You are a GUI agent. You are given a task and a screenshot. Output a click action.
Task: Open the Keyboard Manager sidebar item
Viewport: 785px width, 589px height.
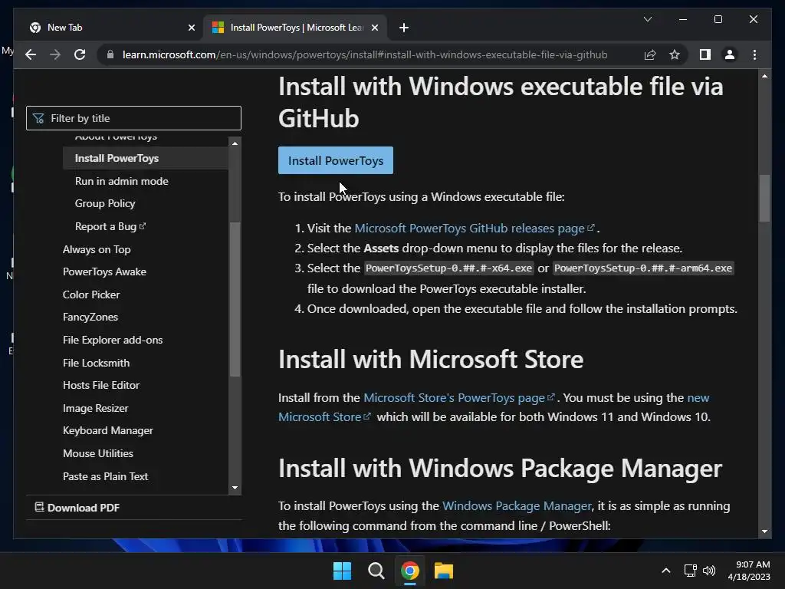(x=108, y=431)
